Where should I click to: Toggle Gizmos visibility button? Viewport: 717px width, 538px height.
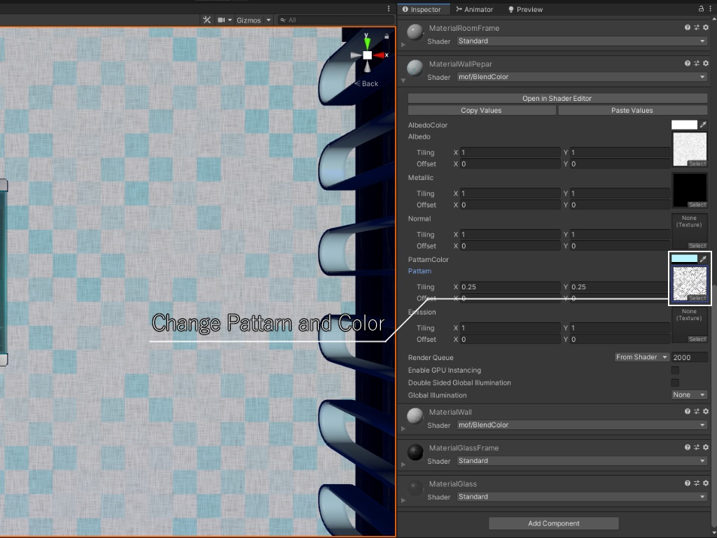click(x=249, y=20)
